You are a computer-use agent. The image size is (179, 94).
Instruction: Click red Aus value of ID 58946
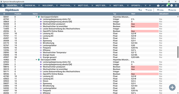click(x=145, y=74)
